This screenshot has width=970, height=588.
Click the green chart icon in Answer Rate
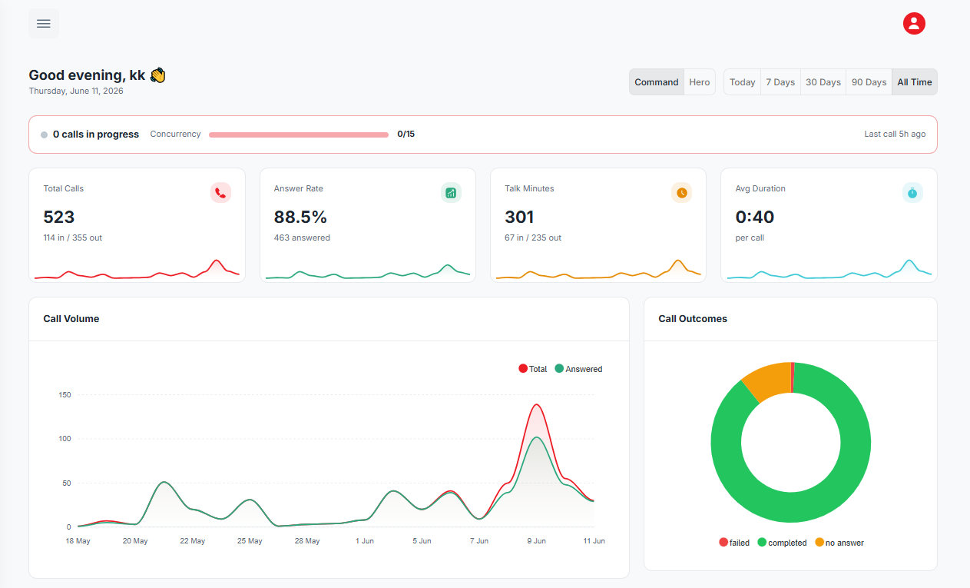pos(451,193)
